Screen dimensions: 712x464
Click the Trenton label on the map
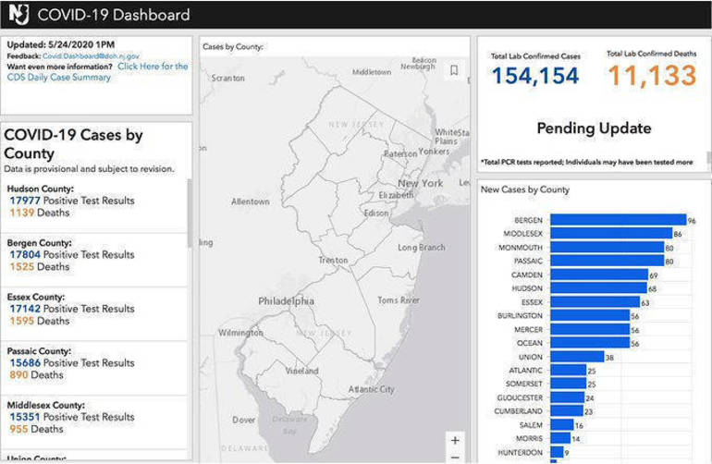click(333, 261)
